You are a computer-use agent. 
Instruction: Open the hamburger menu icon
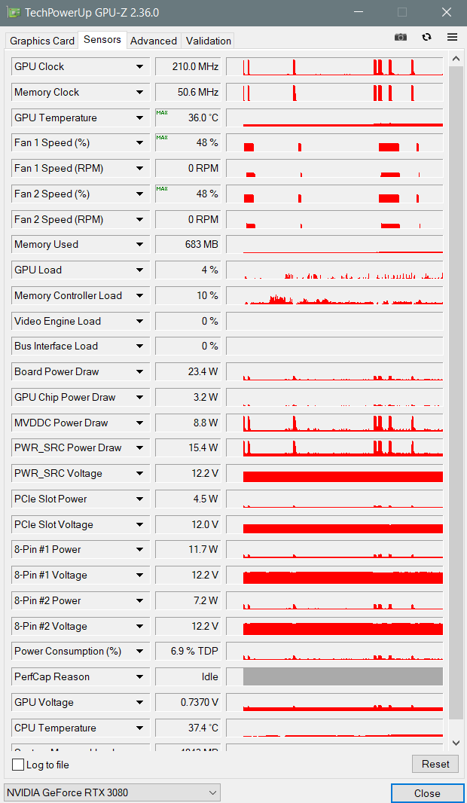pyautogui.click(x=452, y=37)
